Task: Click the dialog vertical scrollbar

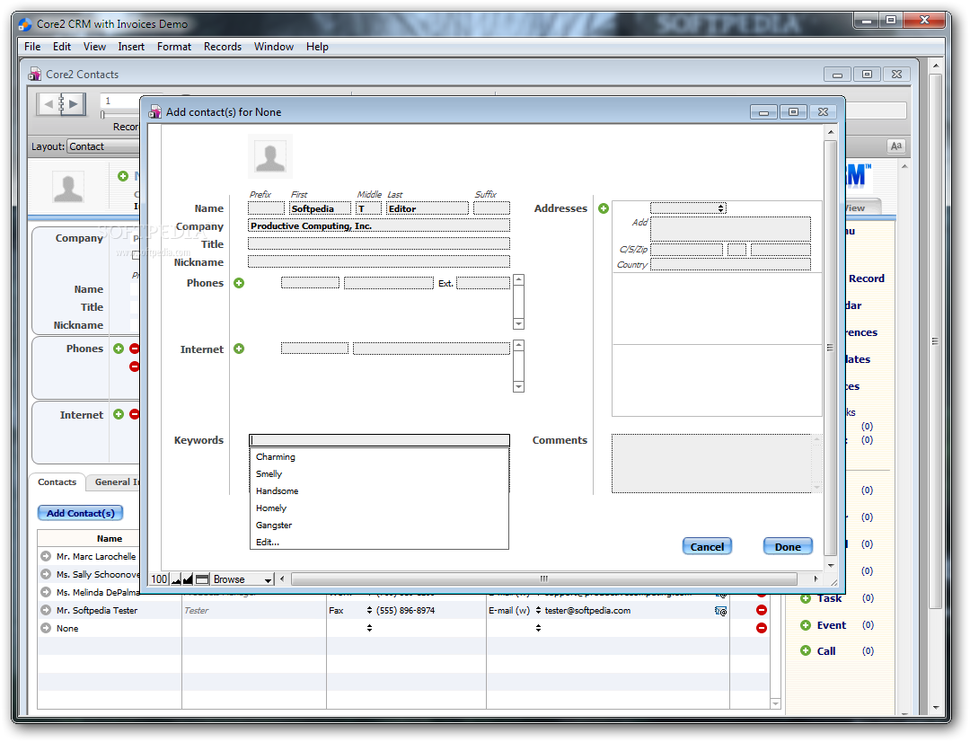Action: pyautogui.click(x=830, y=348)
